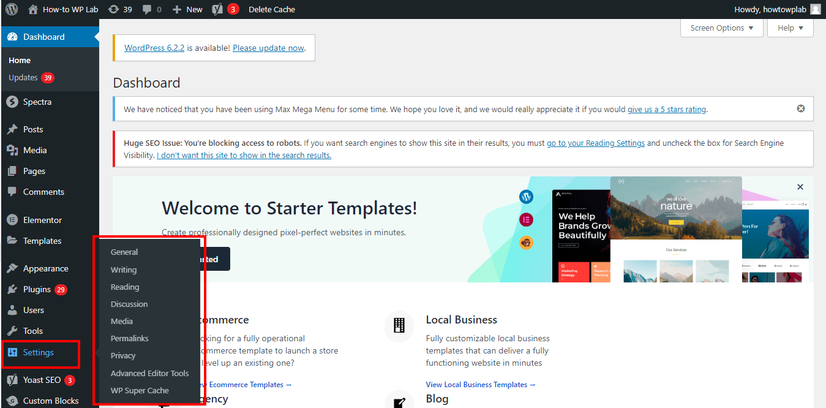Expand the Screen Options dropdown
Image resolution: width=826 pixels, height=408 pixels.
click(722, 28)
